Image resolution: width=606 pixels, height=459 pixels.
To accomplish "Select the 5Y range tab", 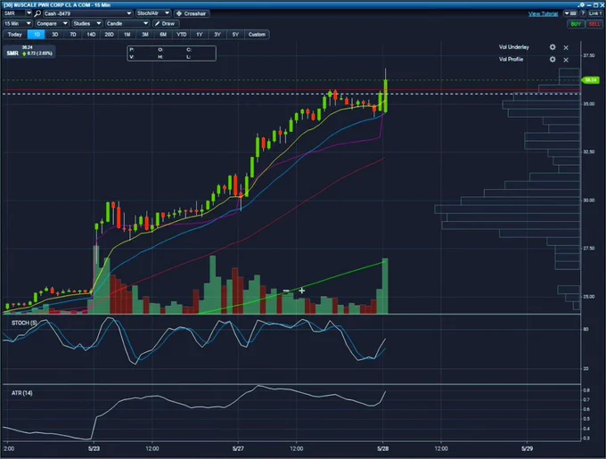I will click(235, 35).
